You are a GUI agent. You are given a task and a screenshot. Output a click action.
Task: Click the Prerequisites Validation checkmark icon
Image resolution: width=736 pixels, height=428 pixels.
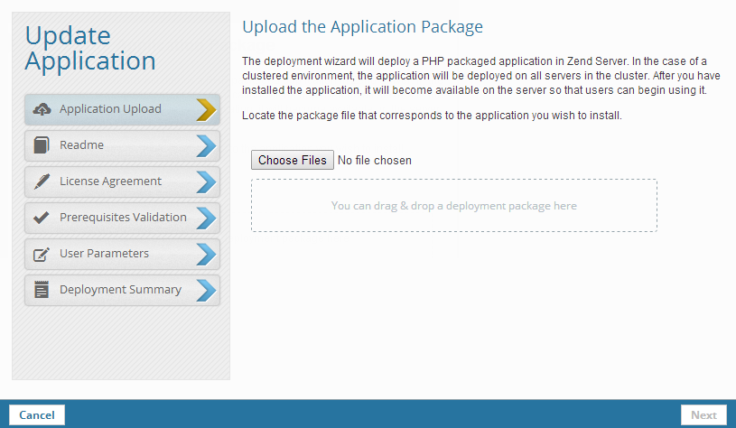point(42,218)
